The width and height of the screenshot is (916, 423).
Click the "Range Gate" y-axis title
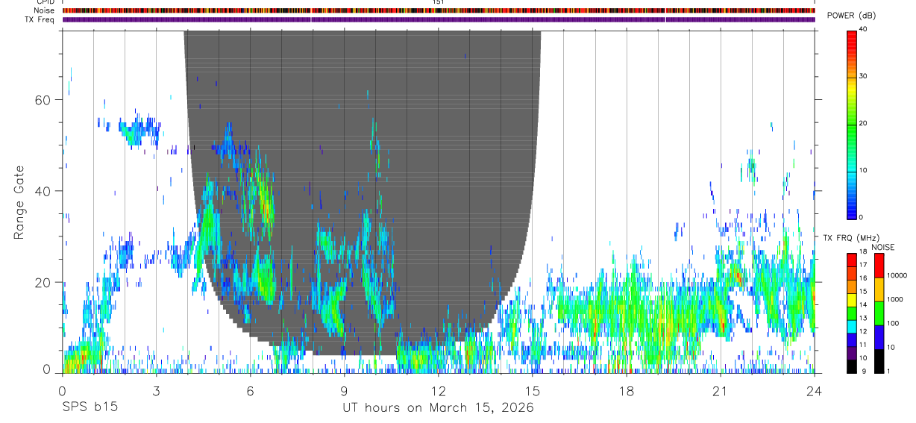(19, 202)
